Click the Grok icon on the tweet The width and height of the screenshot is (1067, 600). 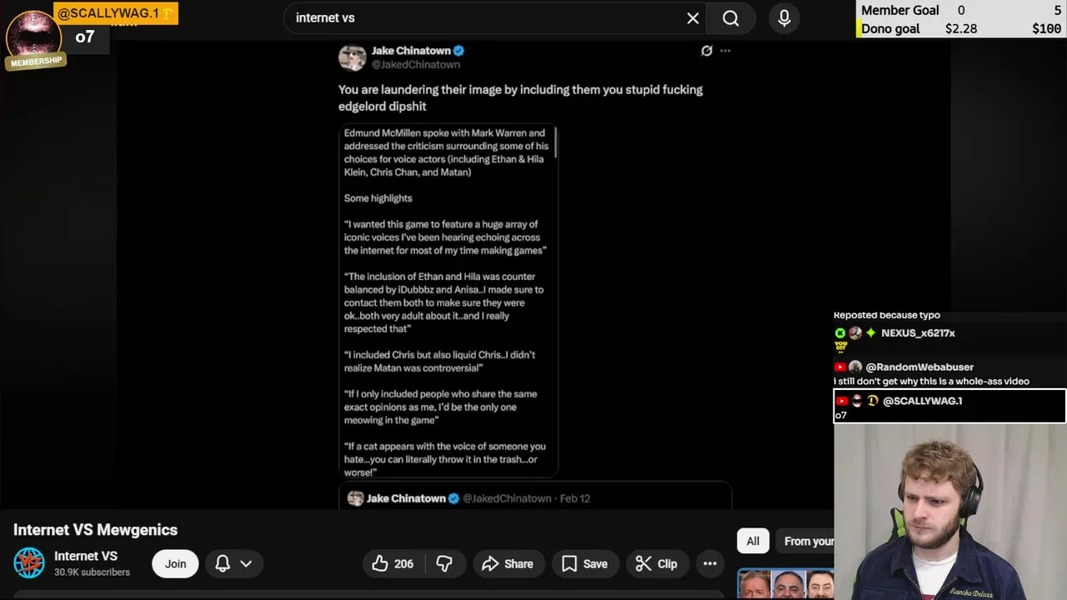coord(707,51)
